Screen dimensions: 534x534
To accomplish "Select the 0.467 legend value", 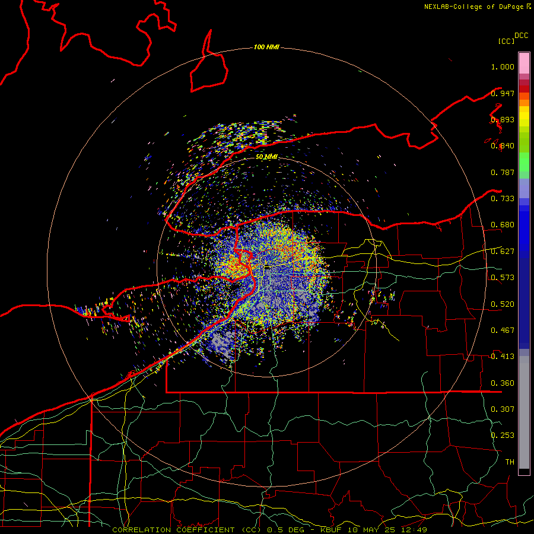I will [x=503, y=330].
